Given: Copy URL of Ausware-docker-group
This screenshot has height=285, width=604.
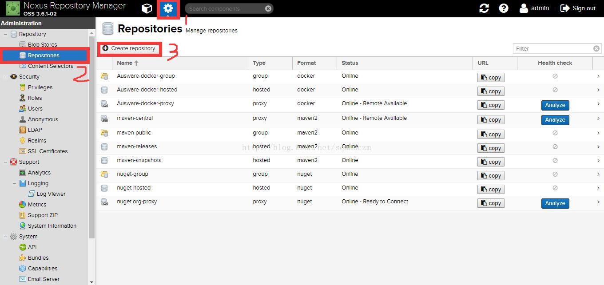Looking at the screenshot, I should pos(491,78).
